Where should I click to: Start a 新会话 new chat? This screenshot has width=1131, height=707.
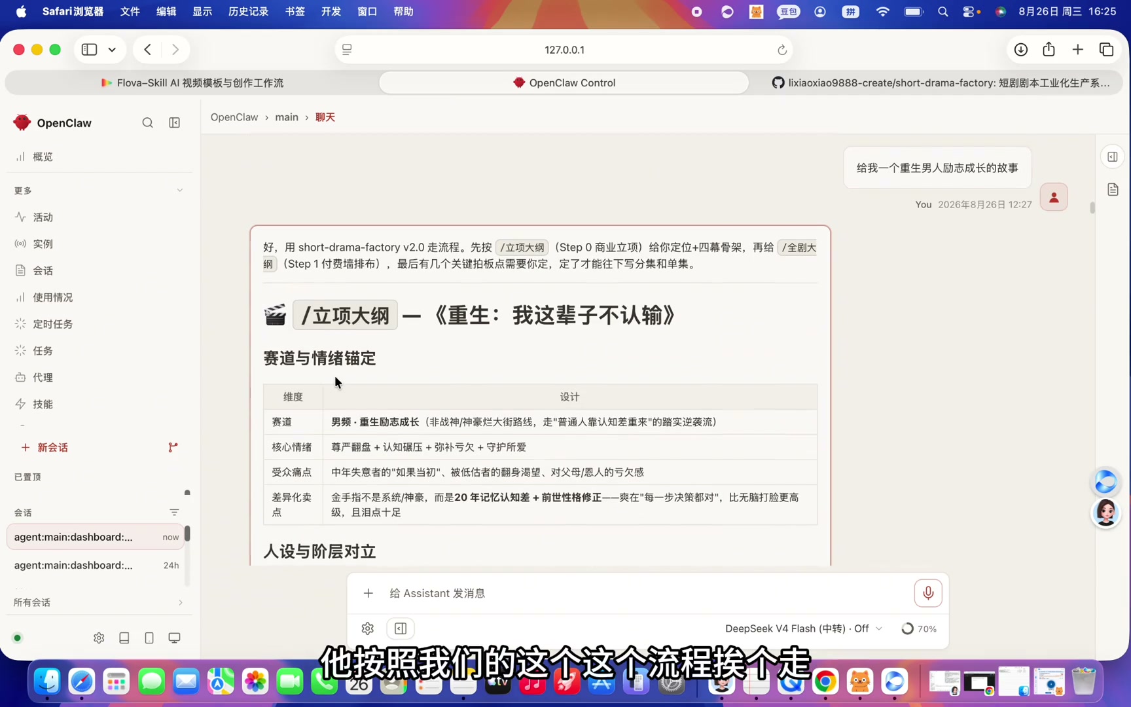(45, 448)
